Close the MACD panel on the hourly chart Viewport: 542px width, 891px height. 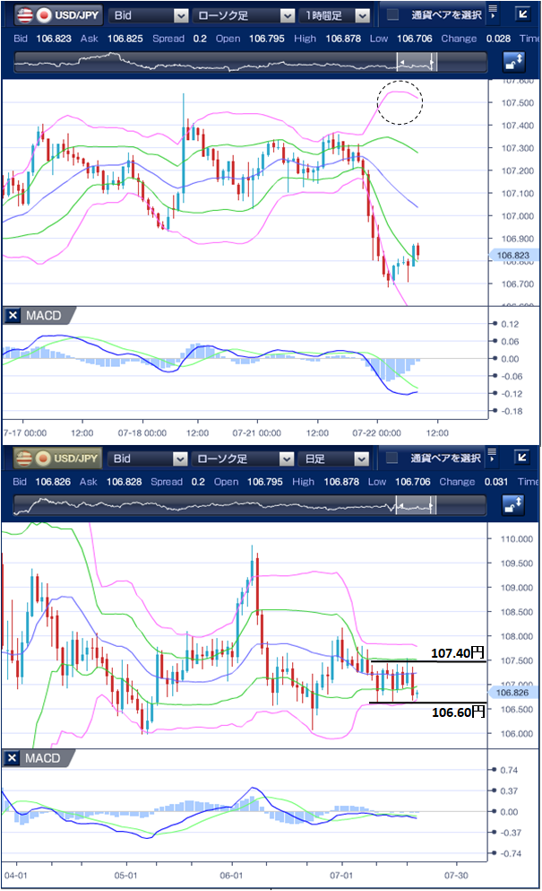(13, 315)
